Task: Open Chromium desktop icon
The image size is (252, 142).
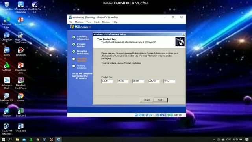Action: (7, 36)
